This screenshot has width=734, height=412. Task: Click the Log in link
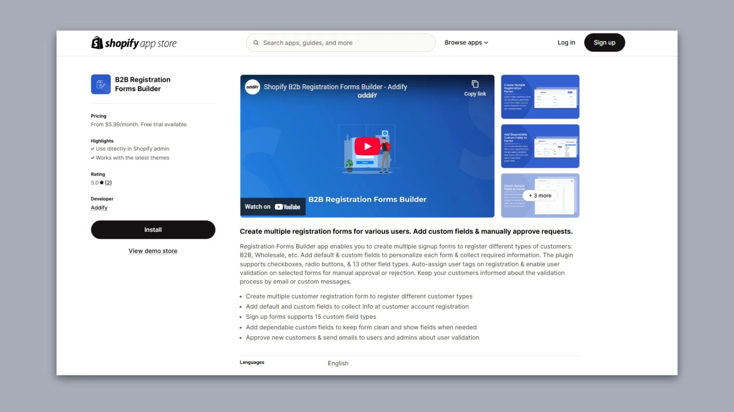pos(566,43)
